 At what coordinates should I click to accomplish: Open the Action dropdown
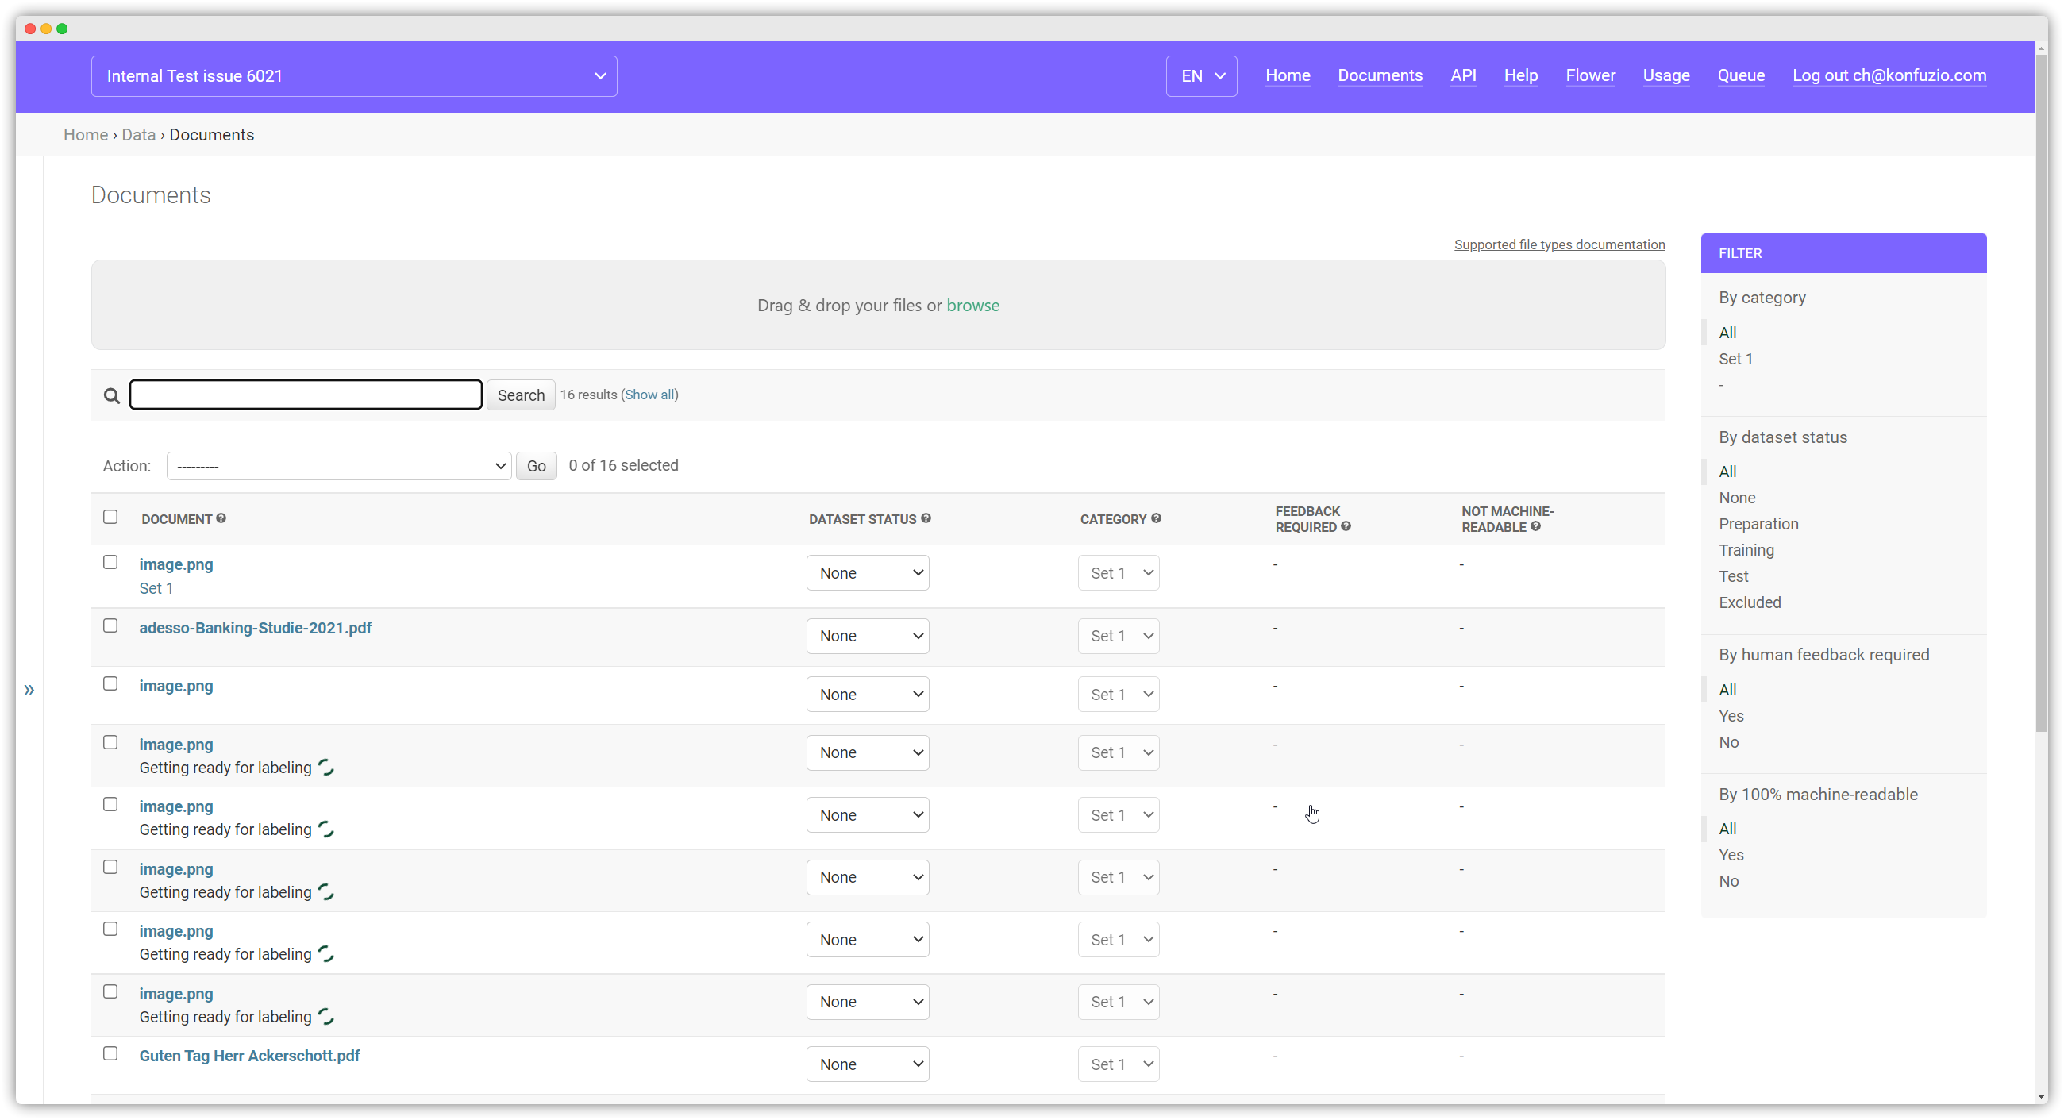339,466
